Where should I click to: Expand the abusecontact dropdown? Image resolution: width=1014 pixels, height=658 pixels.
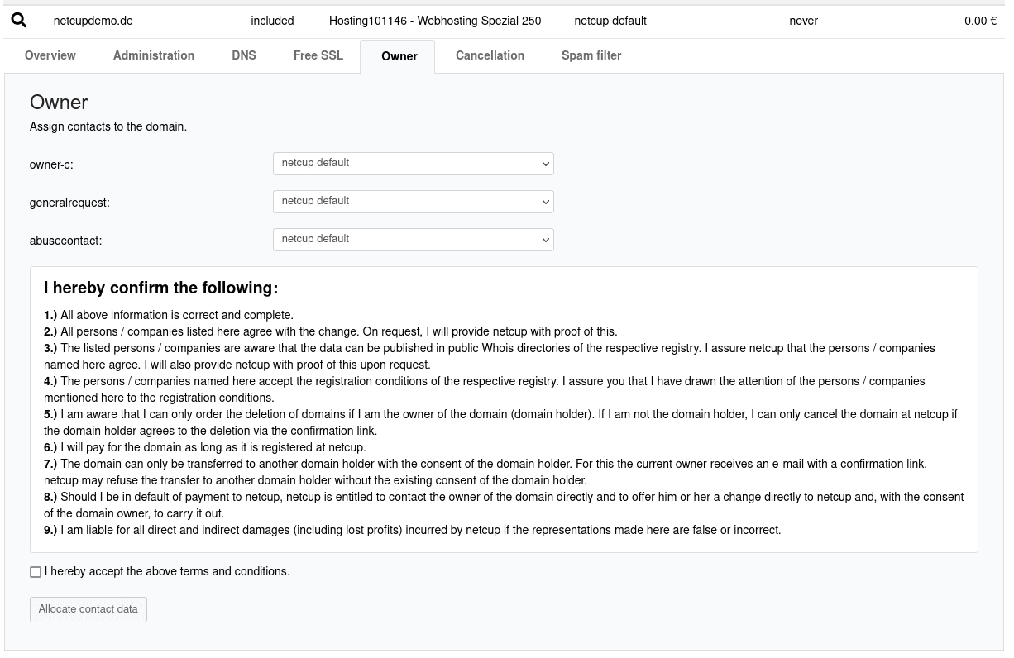pyautogui.click(x=413, y=240)
